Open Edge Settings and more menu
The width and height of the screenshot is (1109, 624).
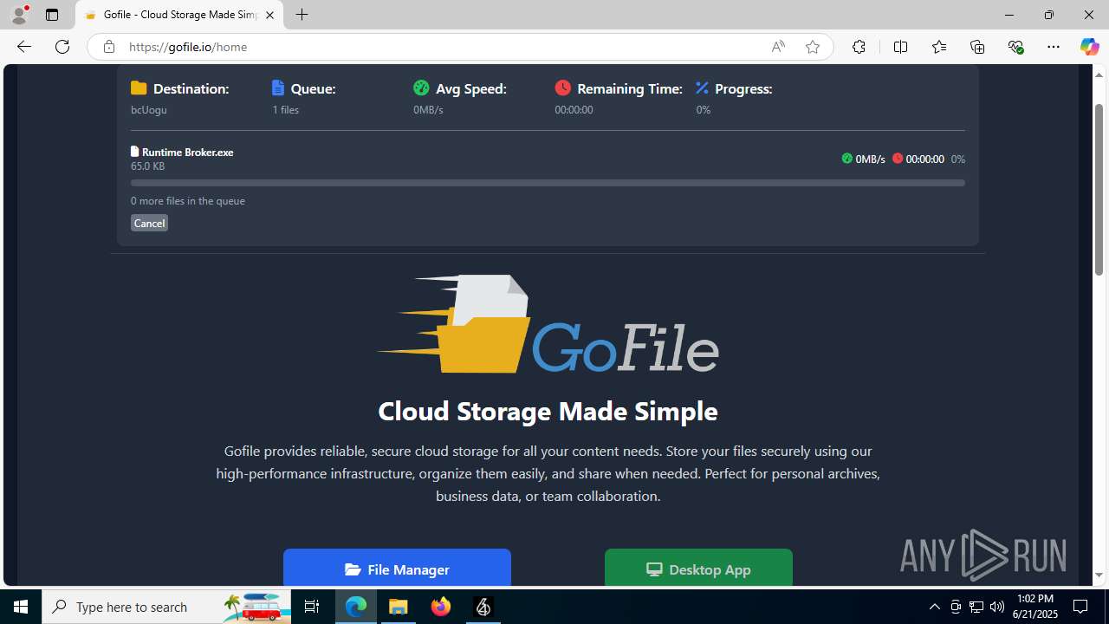click(x=1054, y=47)
